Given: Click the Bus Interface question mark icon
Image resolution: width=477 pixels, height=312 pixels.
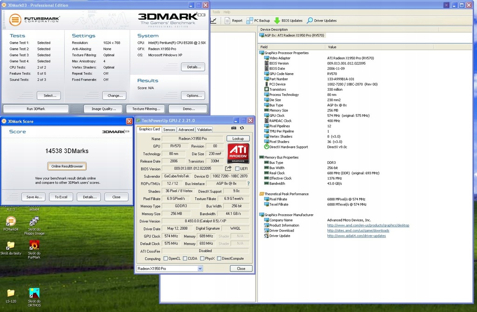Looking at the screenshot, I should pos(248,183).
